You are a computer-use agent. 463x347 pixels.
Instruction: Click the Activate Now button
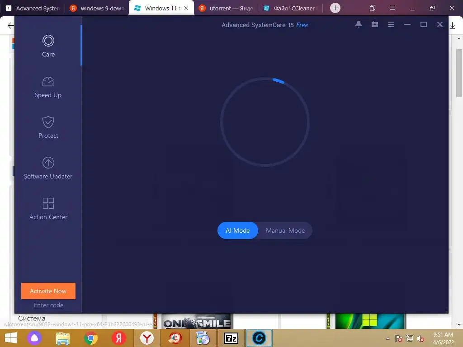point(48,291)
